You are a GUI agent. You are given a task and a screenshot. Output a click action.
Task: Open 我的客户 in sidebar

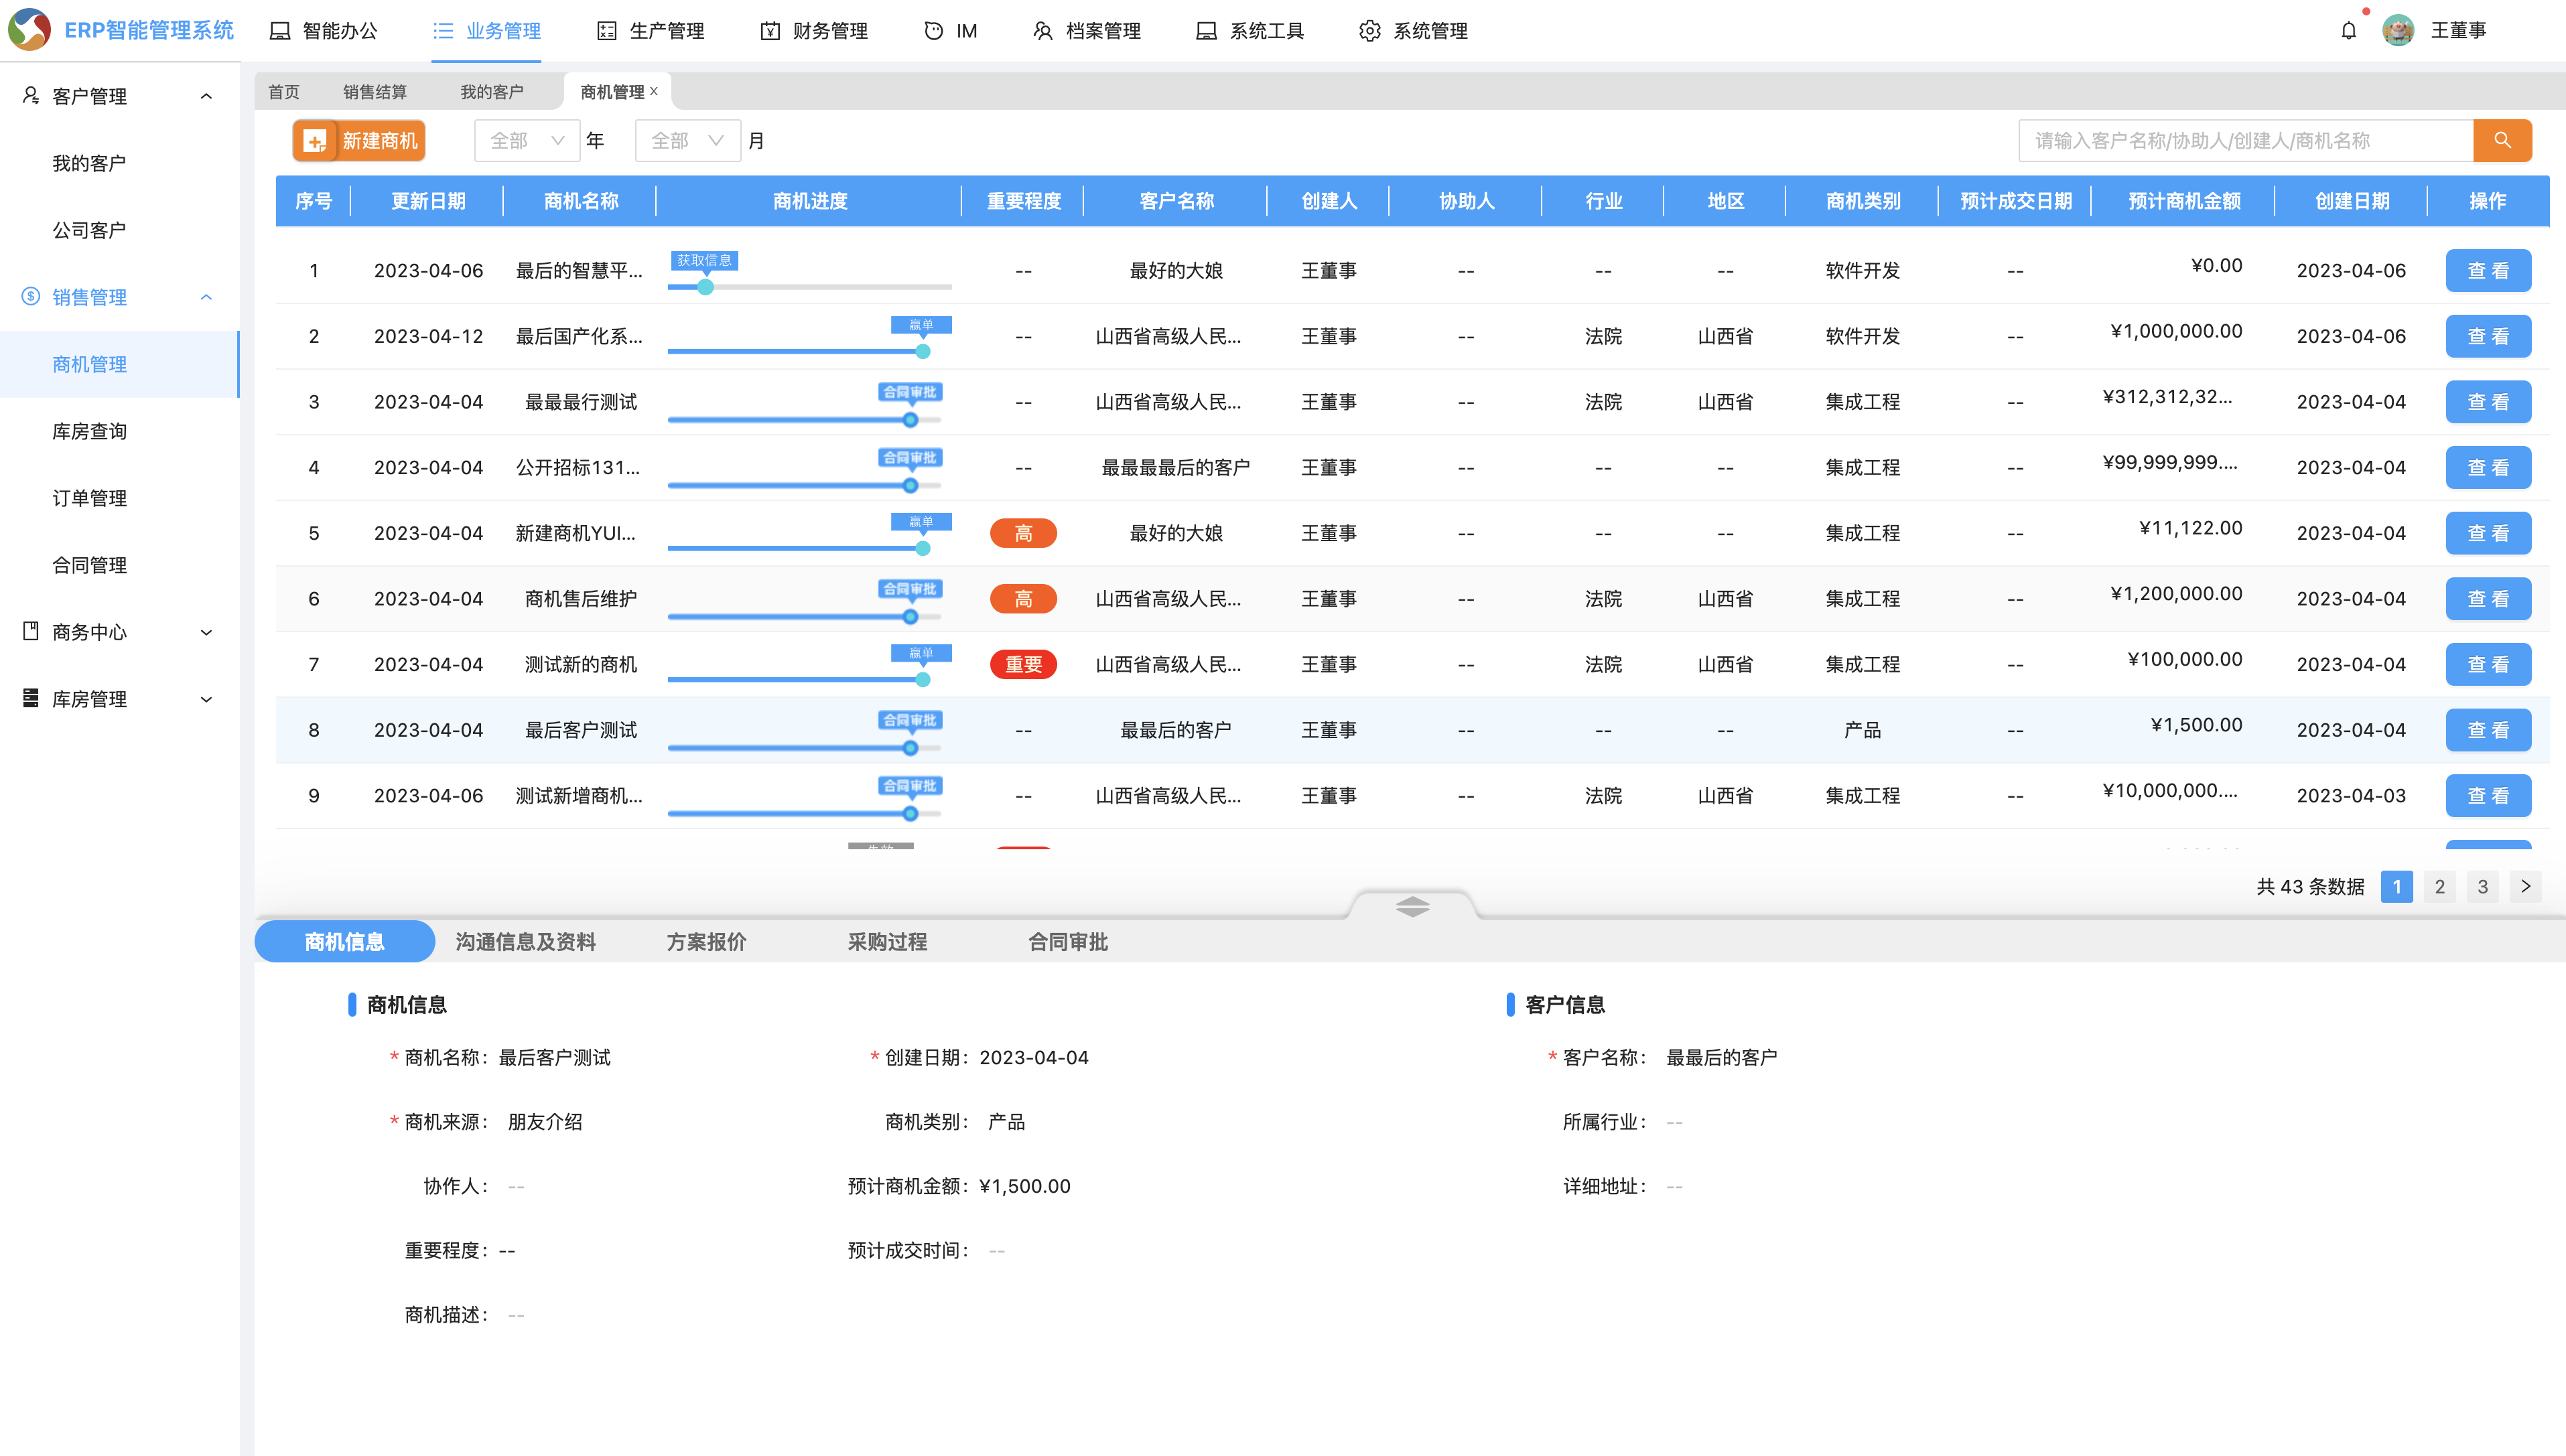[89, 163]
